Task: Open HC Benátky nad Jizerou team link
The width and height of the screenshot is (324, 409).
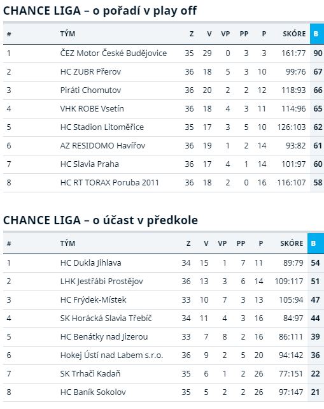Action: (104, 337)
